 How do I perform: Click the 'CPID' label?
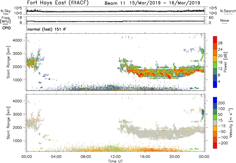(6, 28)
